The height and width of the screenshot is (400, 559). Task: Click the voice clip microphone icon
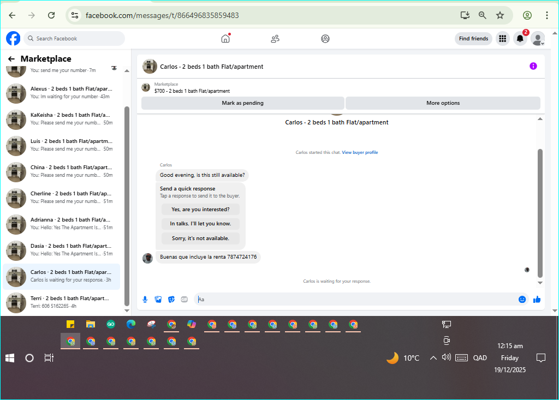(145, 300)
